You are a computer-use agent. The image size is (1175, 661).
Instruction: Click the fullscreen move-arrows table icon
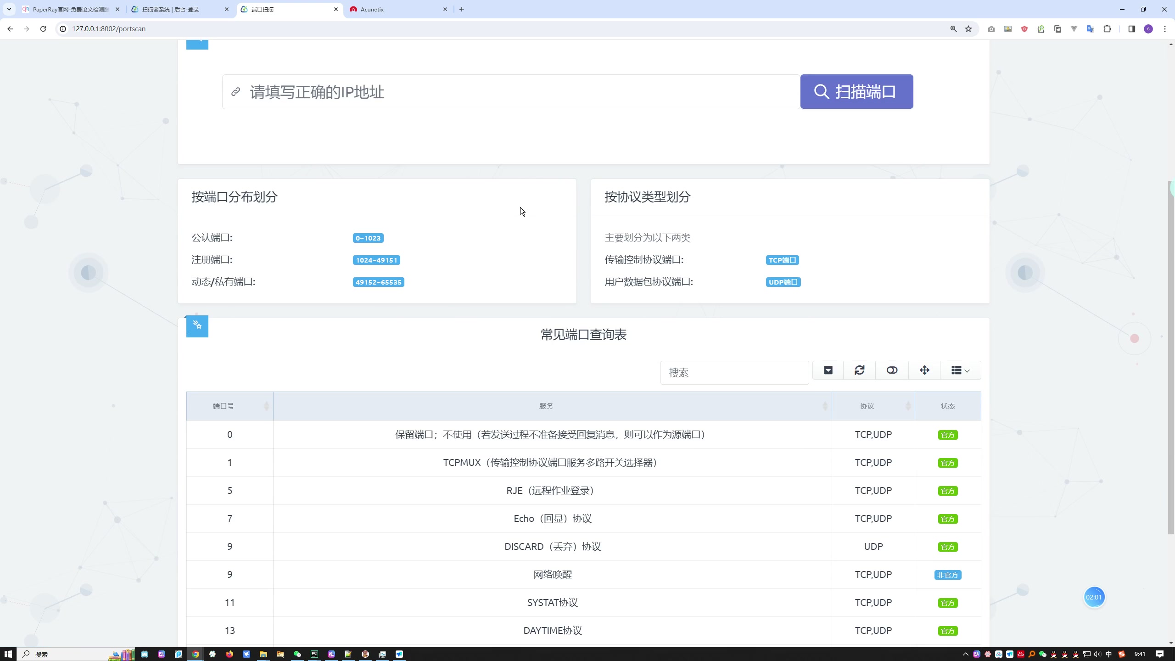(x=924, y=370)
